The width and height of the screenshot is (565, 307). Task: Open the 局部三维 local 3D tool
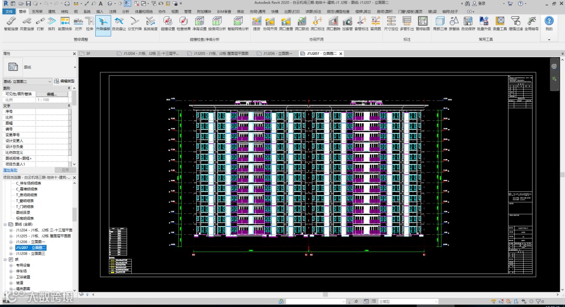tap(439, 24)
